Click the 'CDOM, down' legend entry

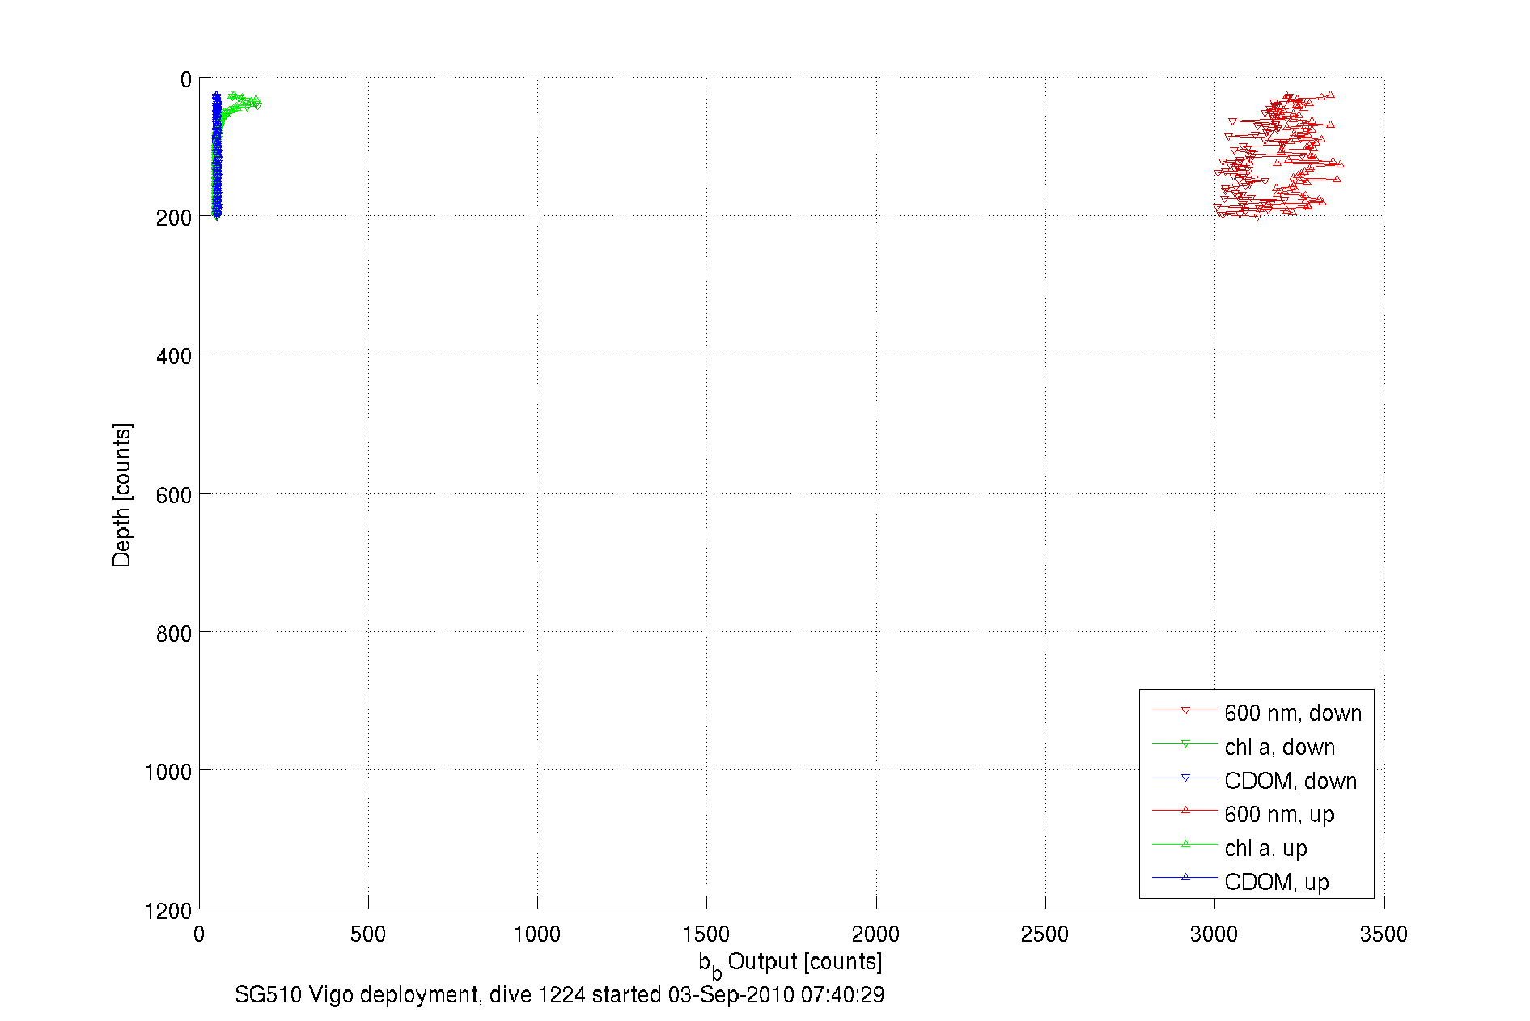(x=1255, y=781)
